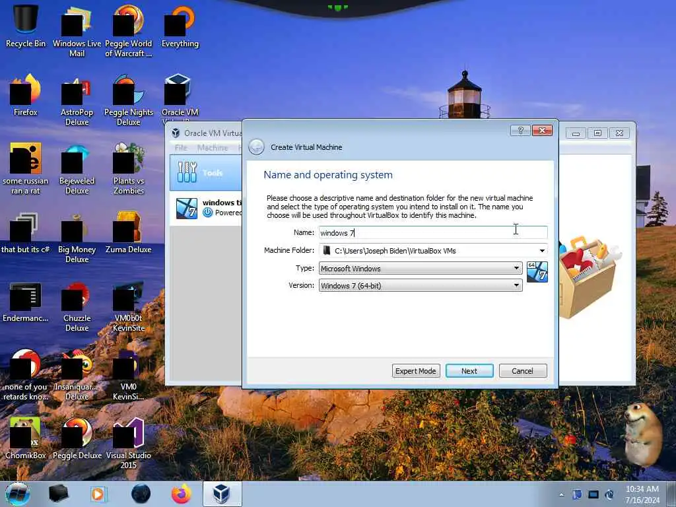Viewport: 676px width, 507px height.
Task: Show hidden system tray icons arrow
Action: [x=561, y=494]
